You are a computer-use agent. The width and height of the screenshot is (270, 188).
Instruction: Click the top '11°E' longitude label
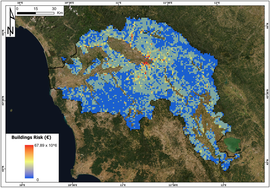pyautogui.click(x=119, y=3)
